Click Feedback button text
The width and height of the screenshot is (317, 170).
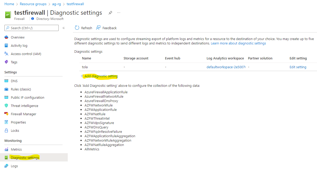coord(110,28)
